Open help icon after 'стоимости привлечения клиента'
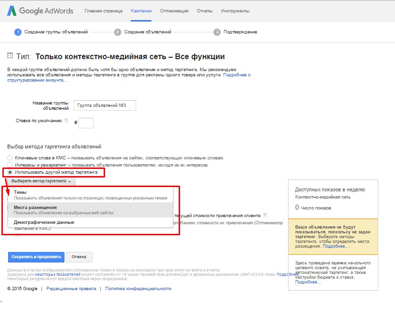Image resolution: width=395 pixels, height=314 pixels. point(265,215)
